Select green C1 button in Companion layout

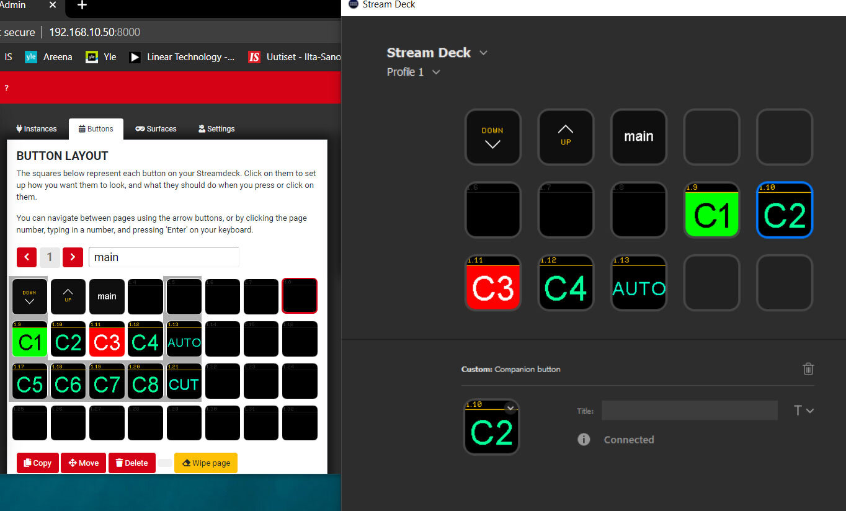click(x=29, y=339)
